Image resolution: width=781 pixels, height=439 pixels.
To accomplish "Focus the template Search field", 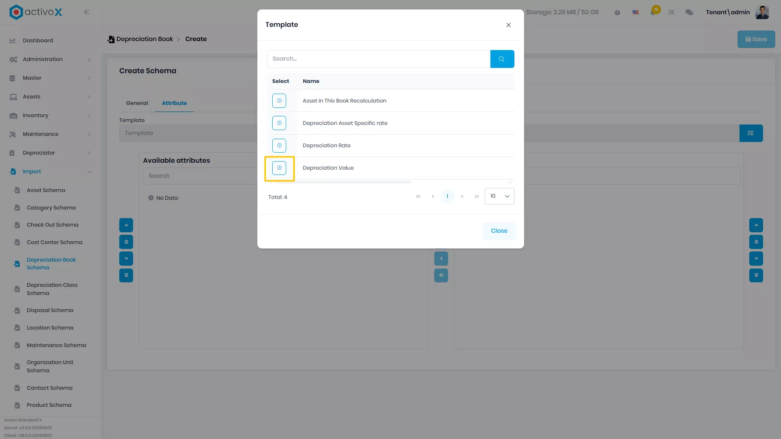I will (378, 59).
